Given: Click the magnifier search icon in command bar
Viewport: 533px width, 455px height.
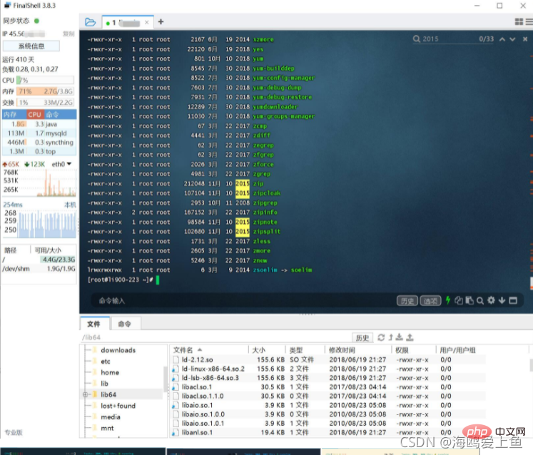Looking at the screenshot, I should [x=480, y=301].
